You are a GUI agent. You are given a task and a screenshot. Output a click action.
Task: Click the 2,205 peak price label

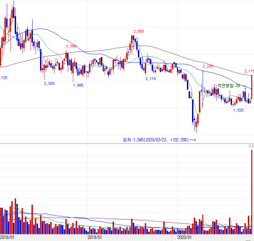click(208, 66)
